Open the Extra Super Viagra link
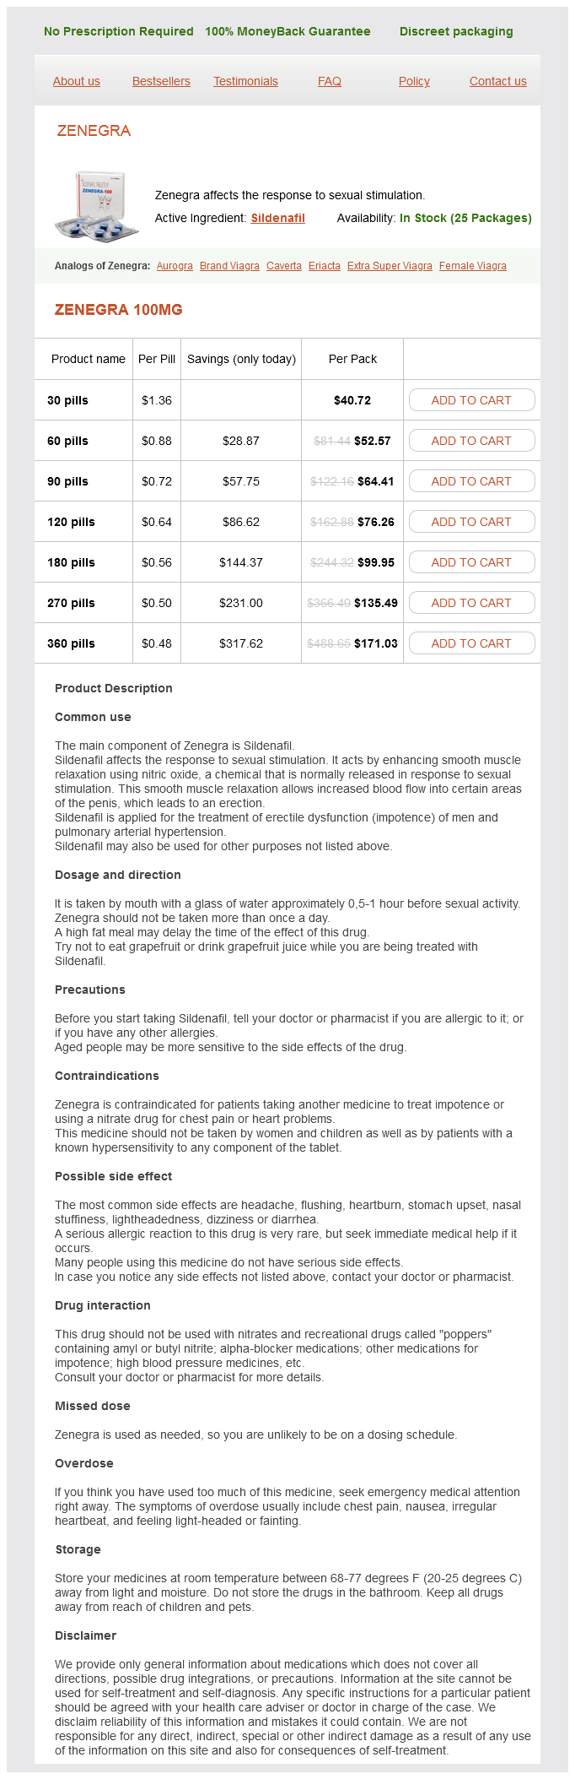 pos(390,266)
